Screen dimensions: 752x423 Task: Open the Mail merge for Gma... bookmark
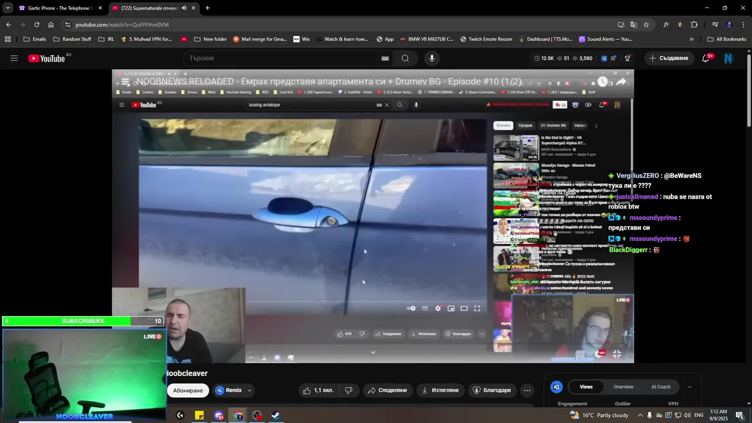pyautogui.click(x=260, y=39)
